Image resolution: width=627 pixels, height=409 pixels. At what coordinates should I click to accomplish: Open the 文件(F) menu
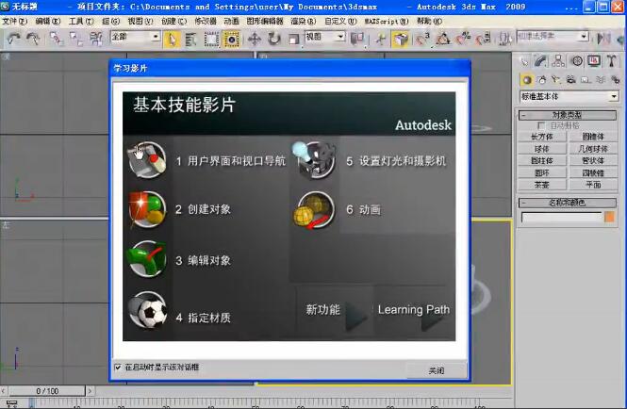(x=14, y=21)
